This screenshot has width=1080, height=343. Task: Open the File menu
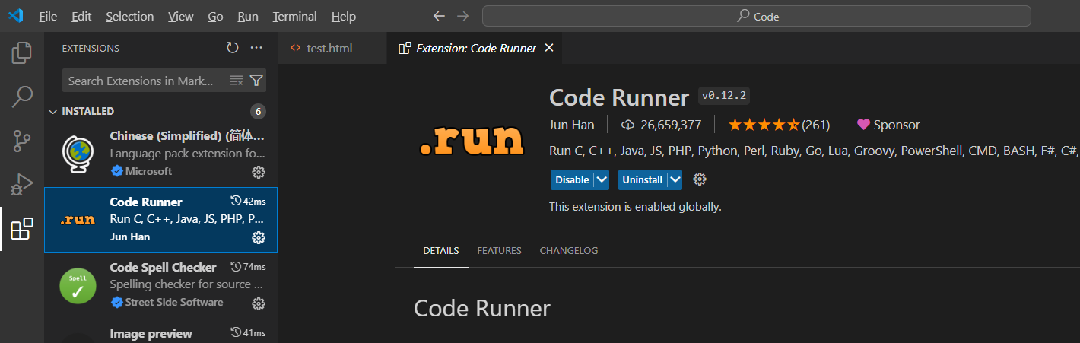coord(48,16)
